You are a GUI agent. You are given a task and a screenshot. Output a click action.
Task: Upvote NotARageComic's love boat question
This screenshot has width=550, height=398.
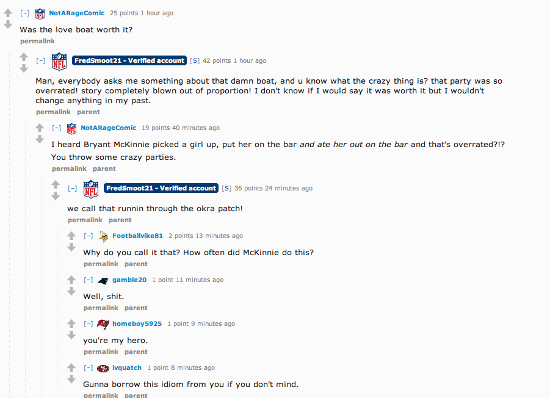click(8, 13)
